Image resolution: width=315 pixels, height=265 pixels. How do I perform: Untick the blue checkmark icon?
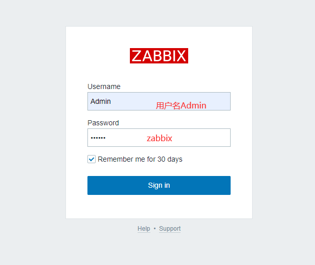pyautogui.click(x=92, y=159)
